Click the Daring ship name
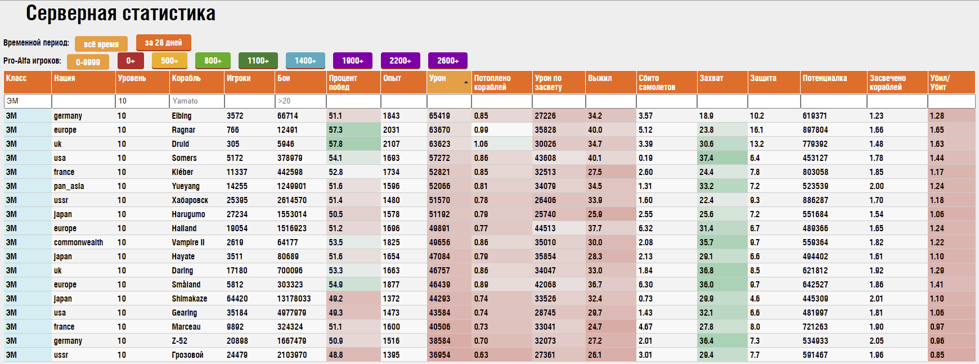 coord(182,271)
